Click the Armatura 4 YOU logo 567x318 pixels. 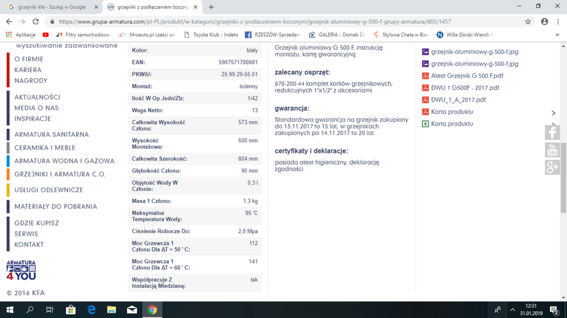(x=21, y=270)
